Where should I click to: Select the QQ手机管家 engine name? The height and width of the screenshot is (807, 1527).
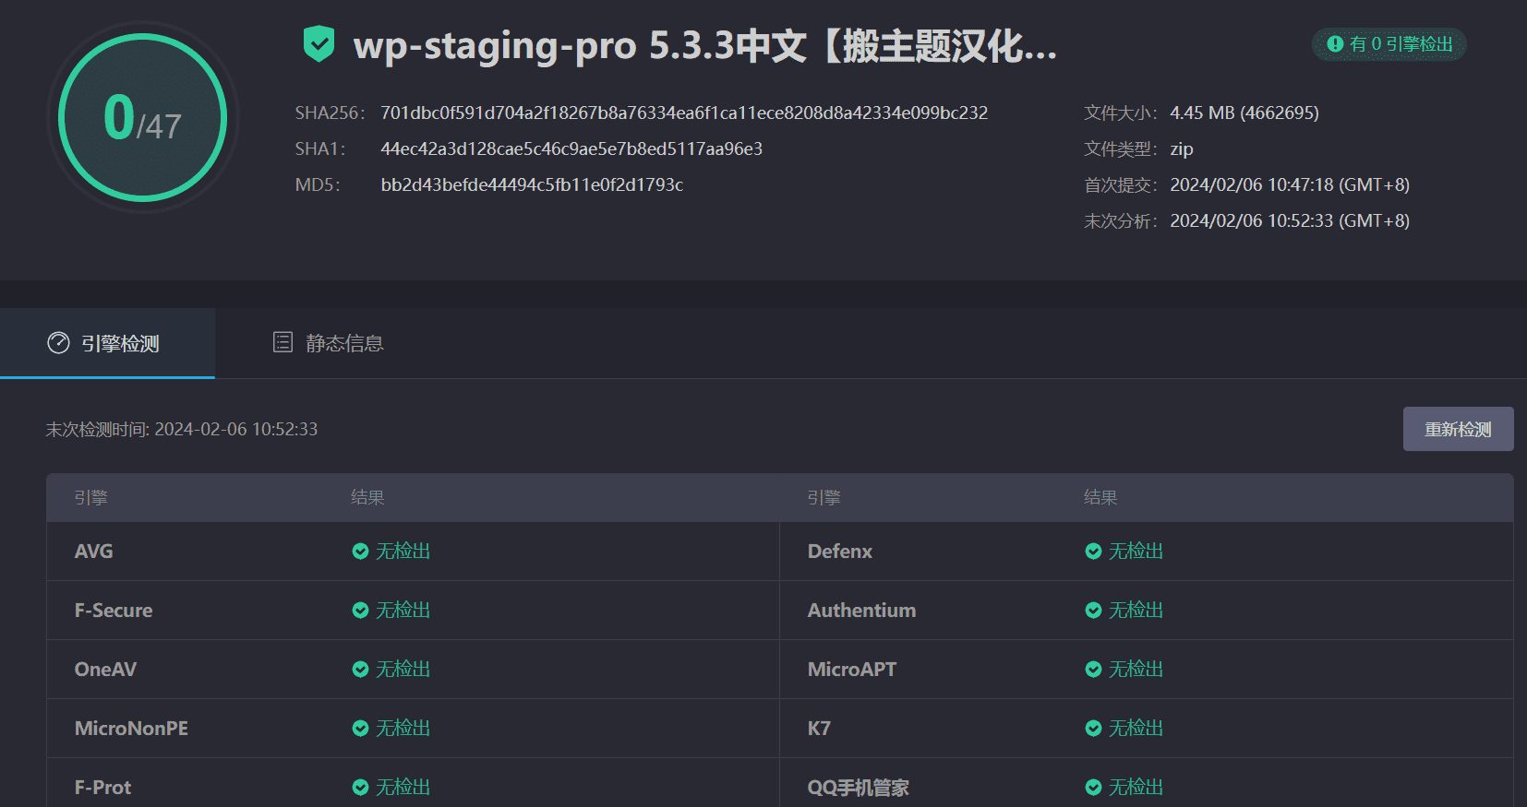[859, 788]
